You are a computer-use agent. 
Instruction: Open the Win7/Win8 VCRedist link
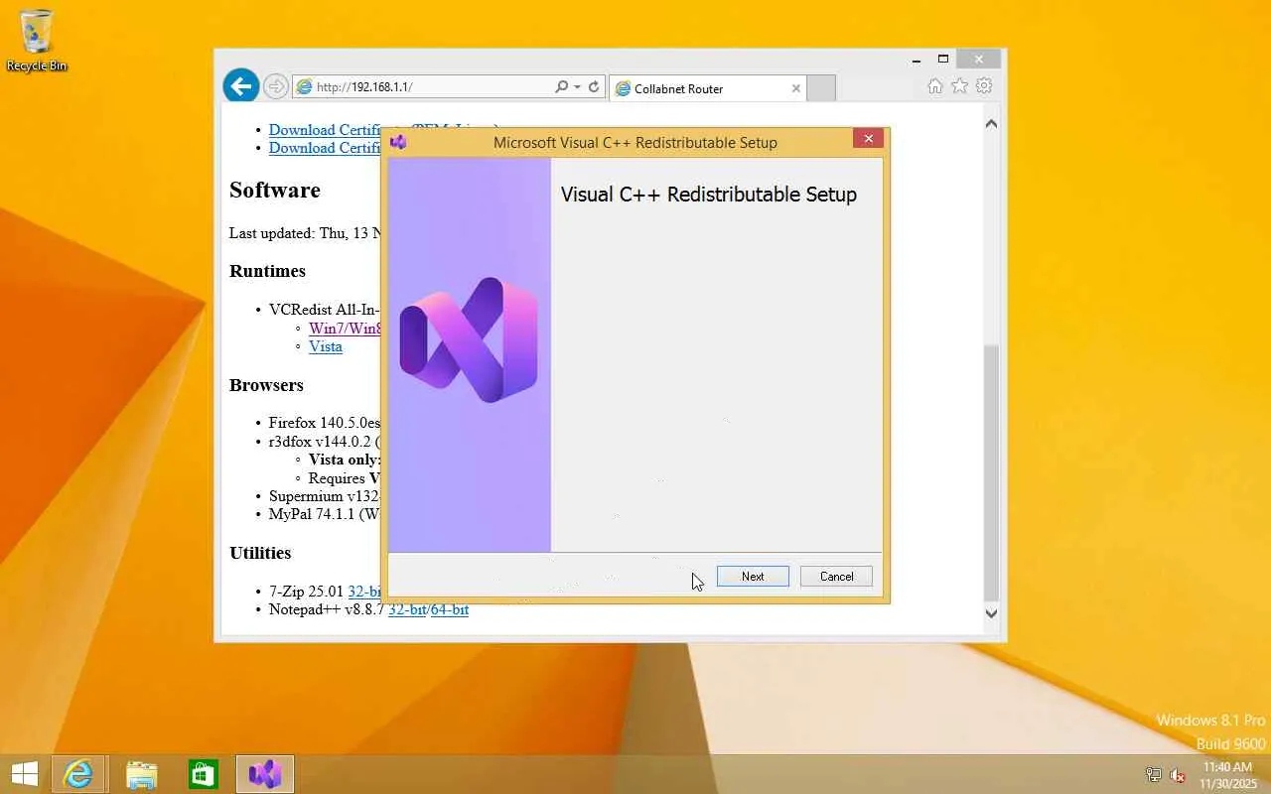pyautogui.click(x=346, y=329)
